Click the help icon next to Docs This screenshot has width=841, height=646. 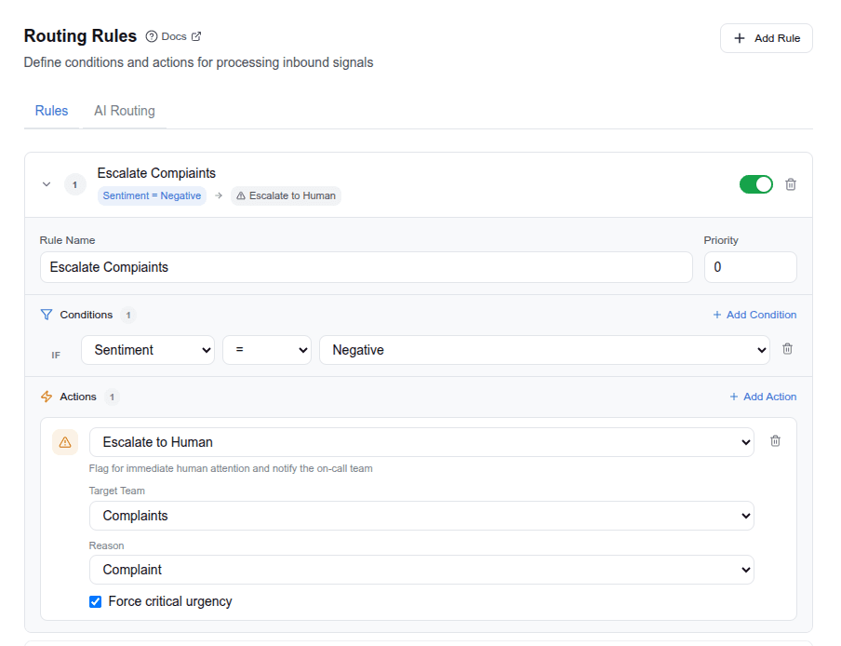[x=152, y=36]
